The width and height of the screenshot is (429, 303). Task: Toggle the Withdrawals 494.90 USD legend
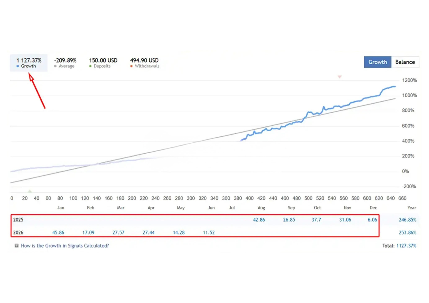pyautogui.click(x=144, y=63)
